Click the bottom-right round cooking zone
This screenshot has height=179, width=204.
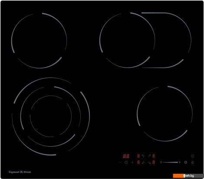(165, 114)
